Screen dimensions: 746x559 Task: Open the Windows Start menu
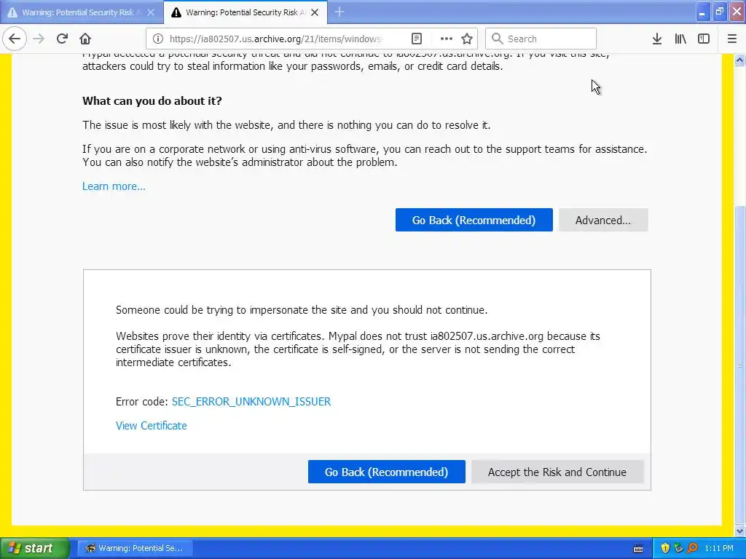[35, 548]
